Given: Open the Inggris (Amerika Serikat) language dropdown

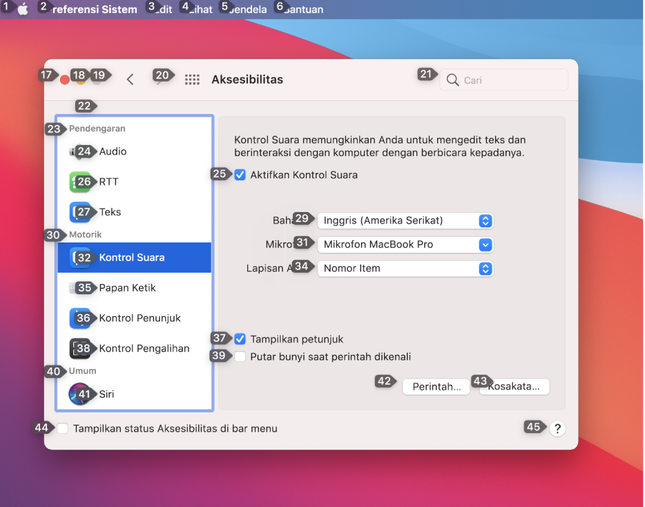Looking at the screenshot, I should click(x=405, y=220).
